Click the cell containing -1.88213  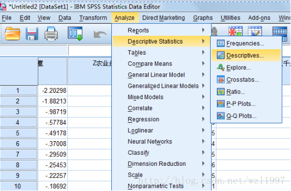pyautogui.click(x=53, y=101)
